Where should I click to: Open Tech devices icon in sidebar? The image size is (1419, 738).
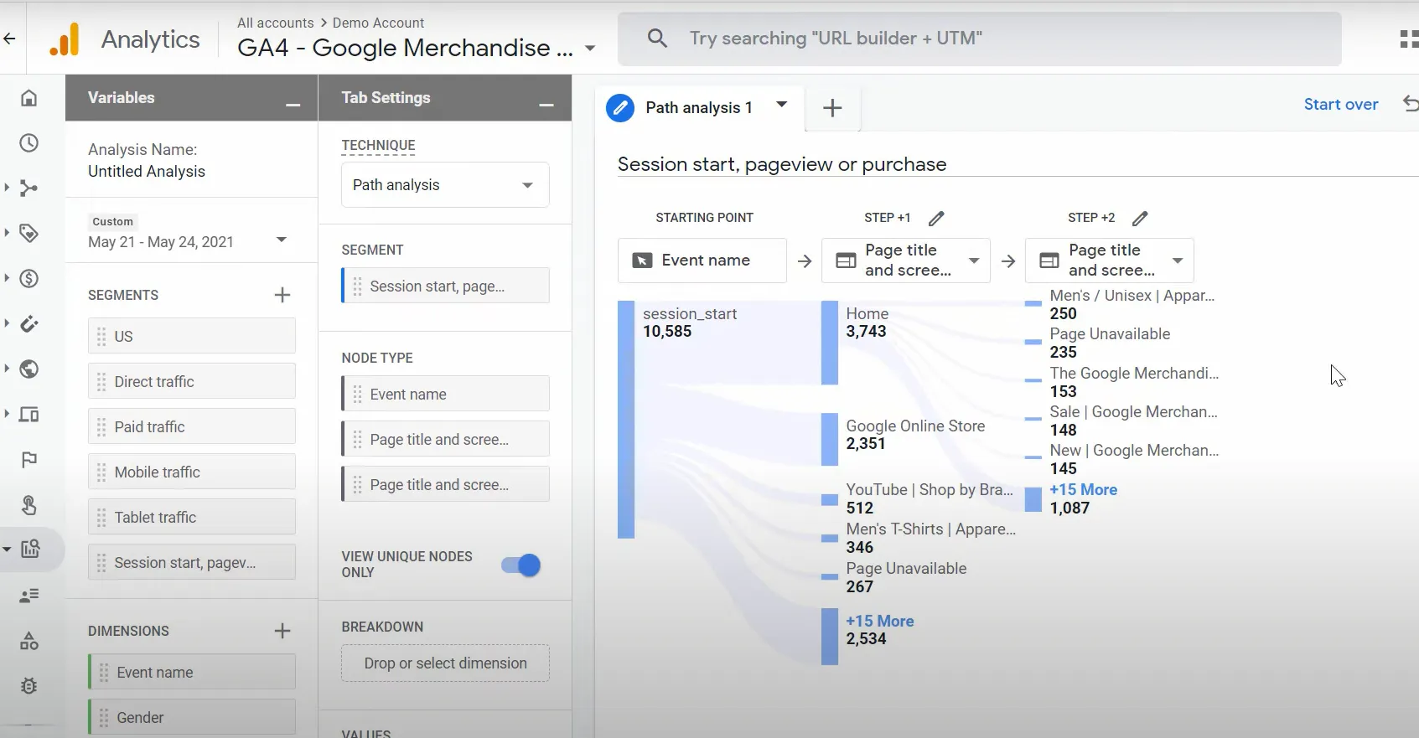pos(28,415)
